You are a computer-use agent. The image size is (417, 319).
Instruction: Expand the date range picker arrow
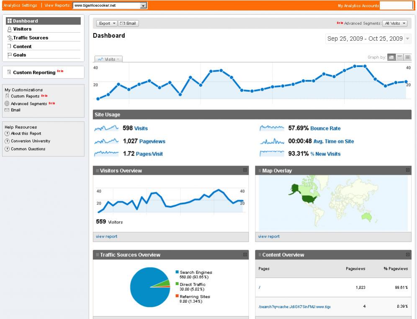pyautogui.click(x=407, y=39)
